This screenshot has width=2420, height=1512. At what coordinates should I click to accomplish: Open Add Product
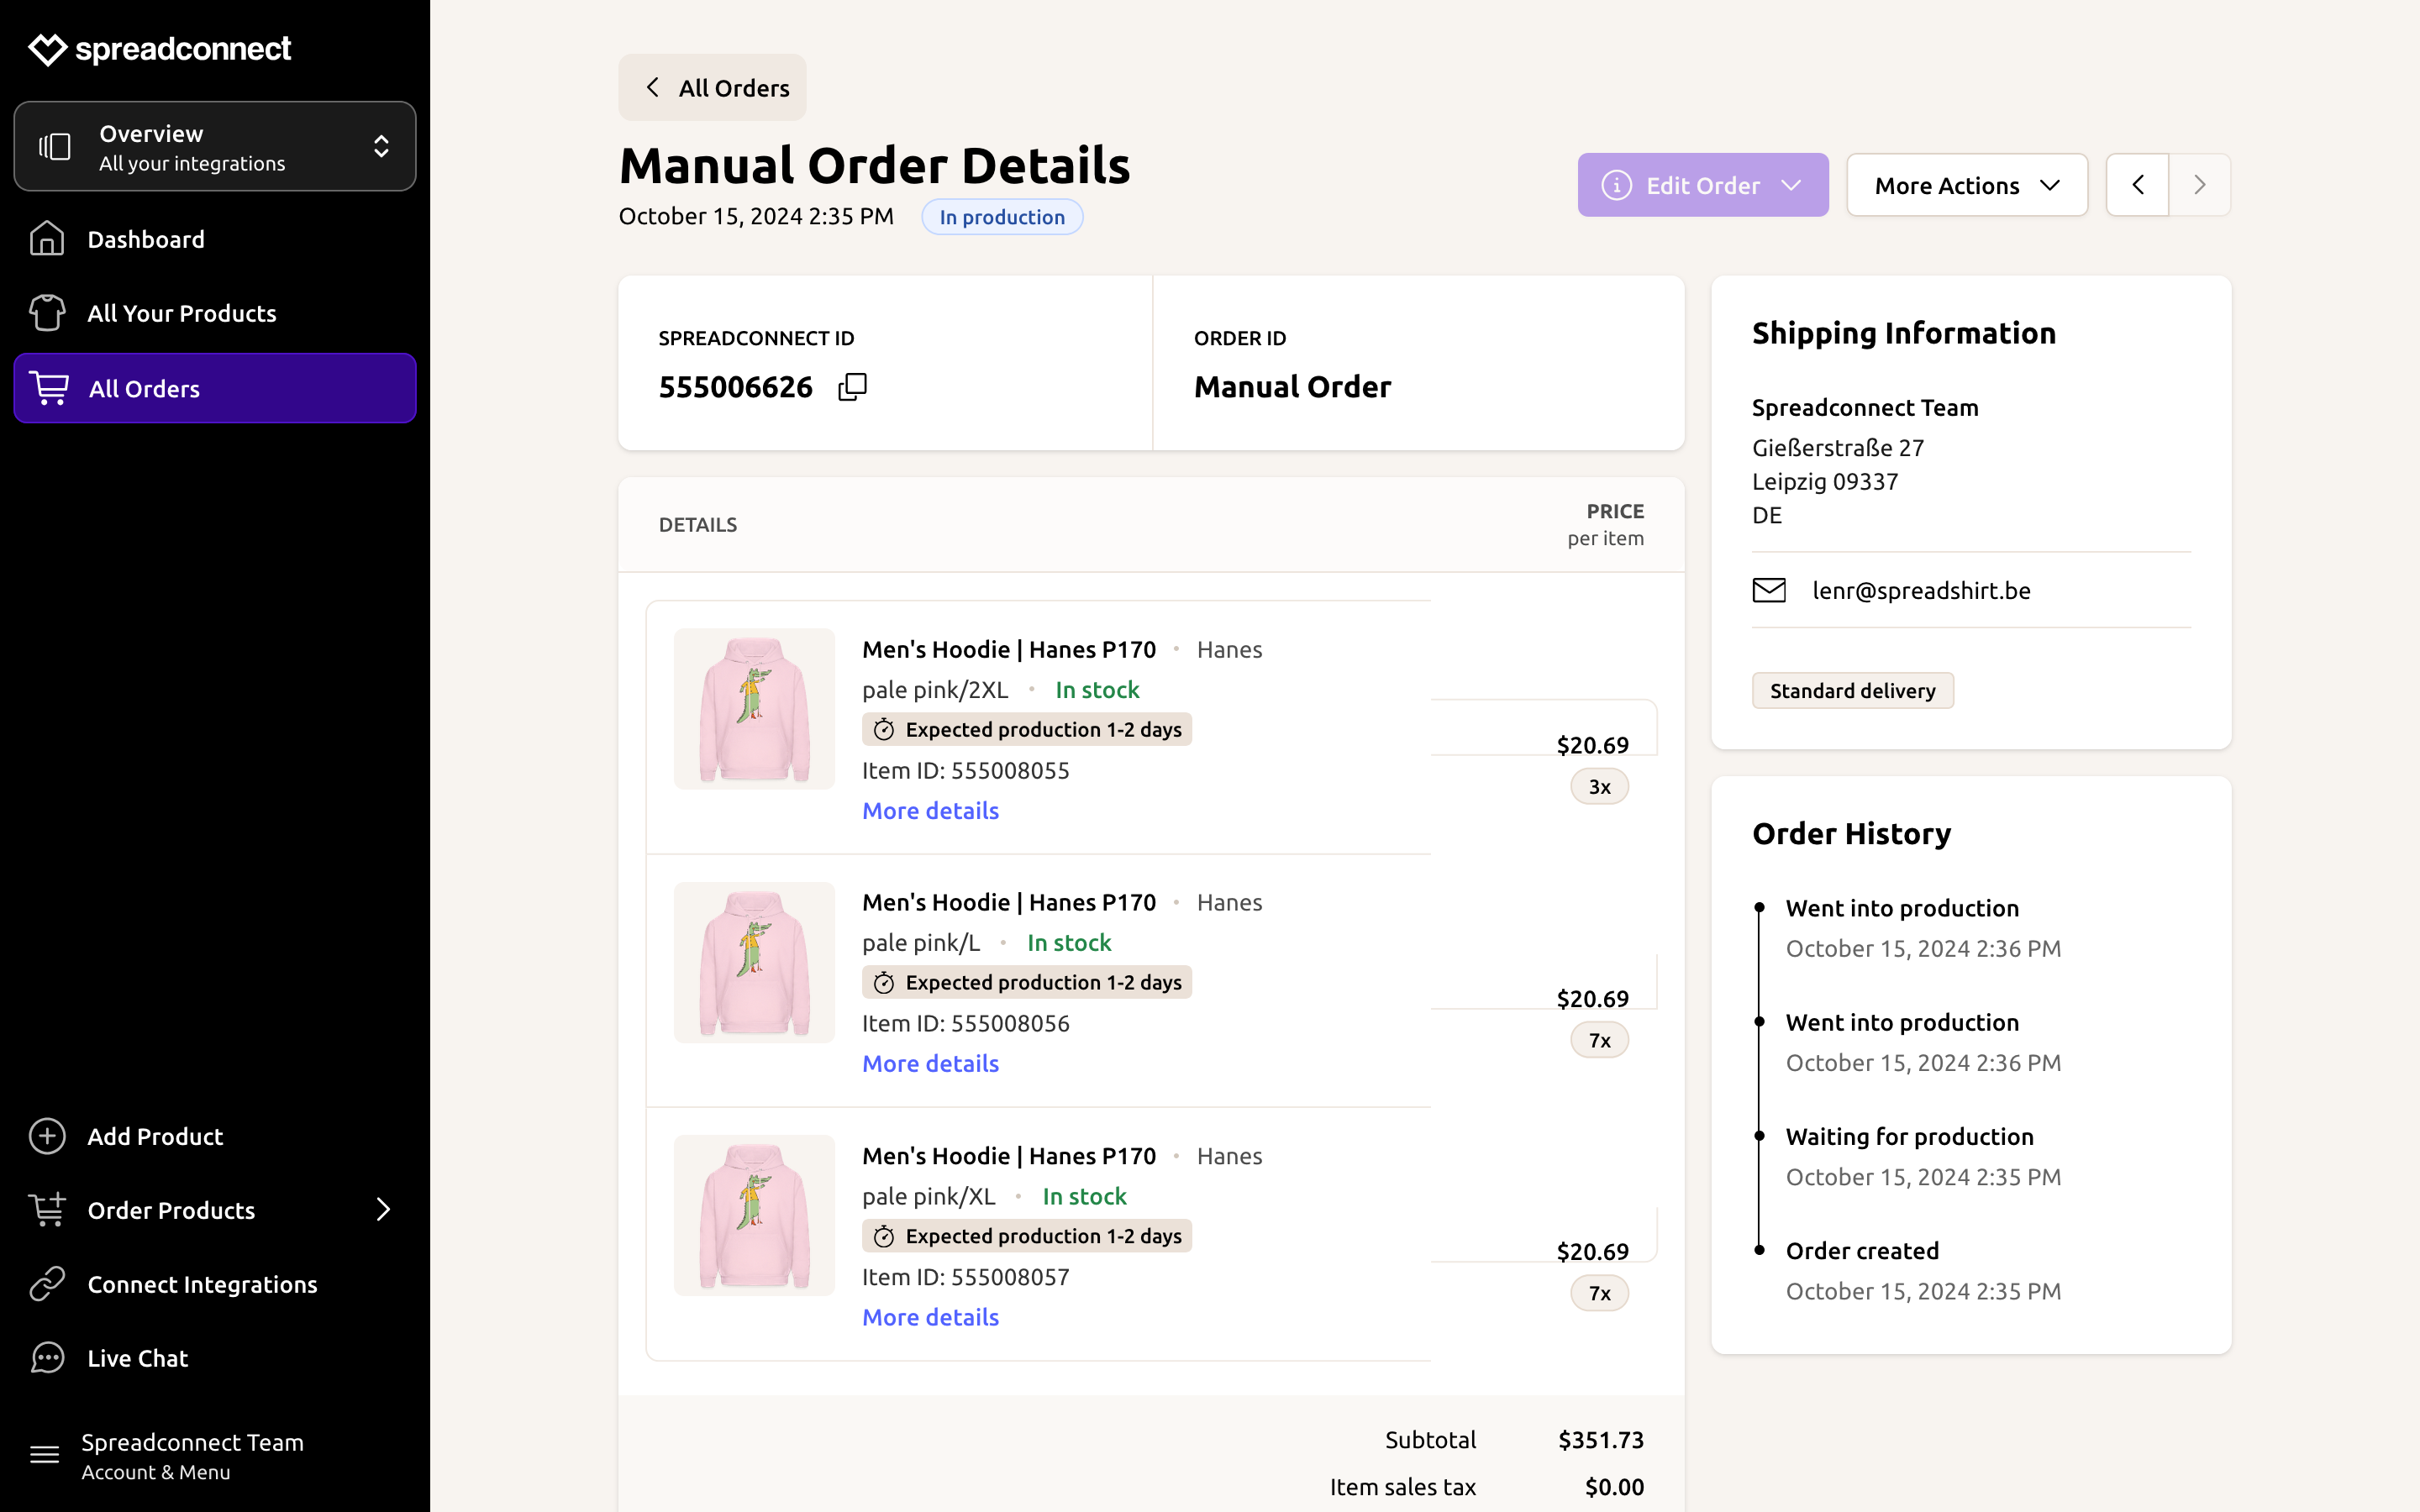point(215,1136)
